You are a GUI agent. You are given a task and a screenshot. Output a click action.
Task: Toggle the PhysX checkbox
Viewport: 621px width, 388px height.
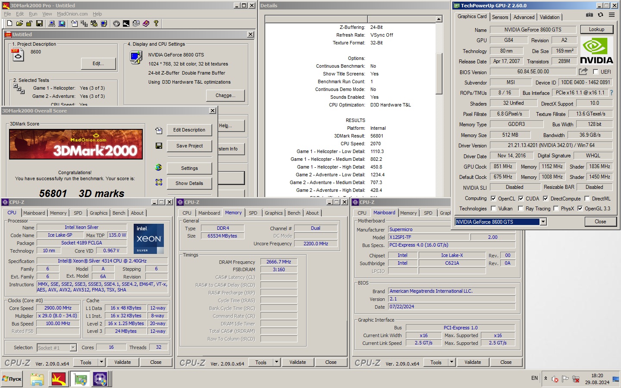tap(556, 209)
